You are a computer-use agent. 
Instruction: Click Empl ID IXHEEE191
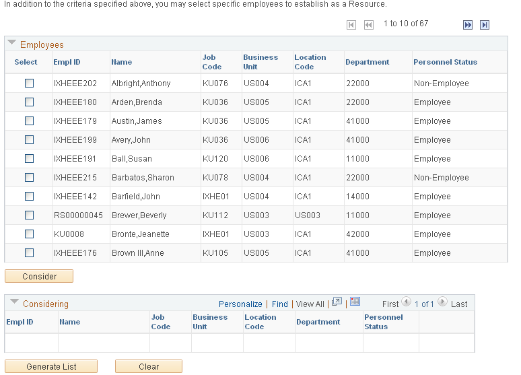pos(75,159)
